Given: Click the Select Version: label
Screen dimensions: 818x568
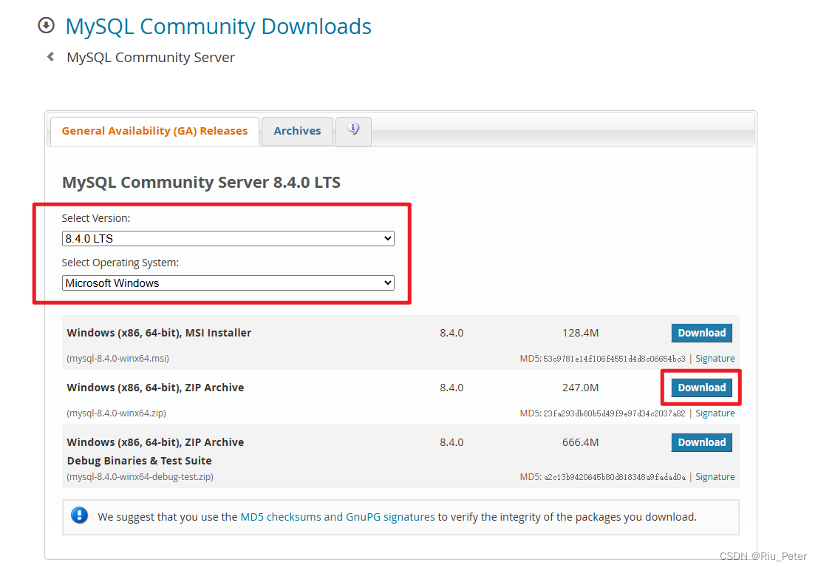Looking at the screenshot, I should click(96, 218).
